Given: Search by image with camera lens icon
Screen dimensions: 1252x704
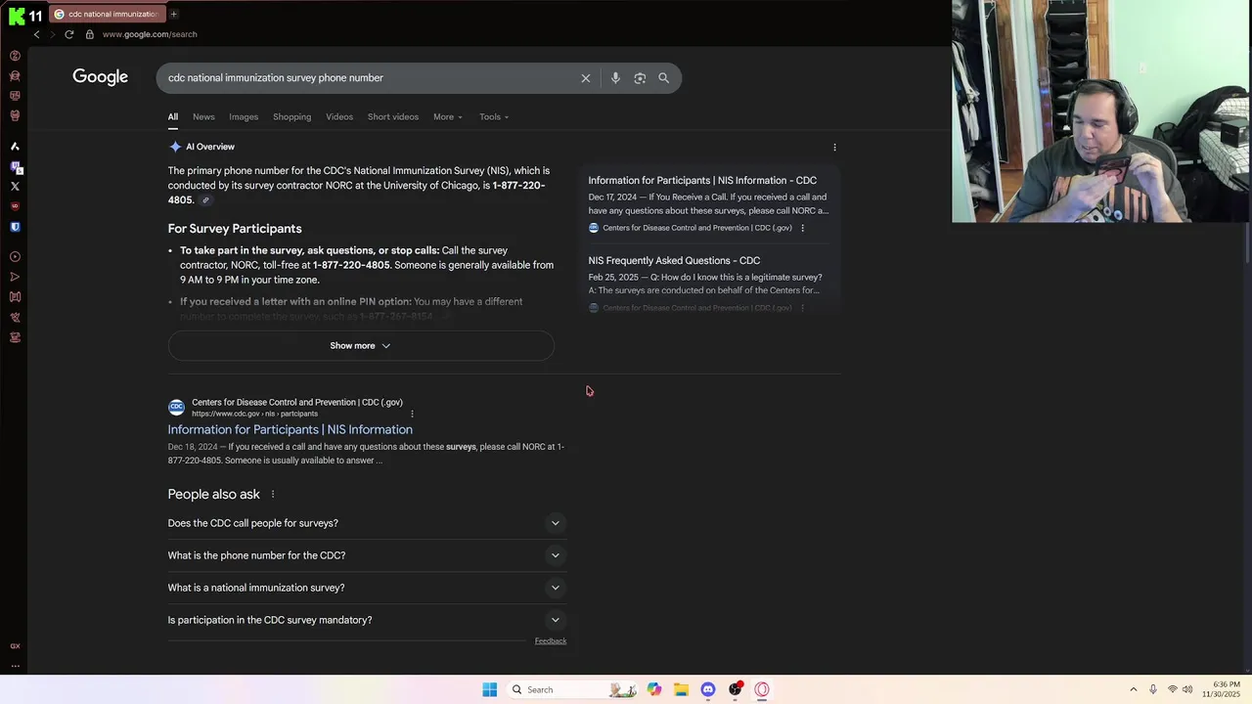Looking at the screenshot, I should coord(640,78).
